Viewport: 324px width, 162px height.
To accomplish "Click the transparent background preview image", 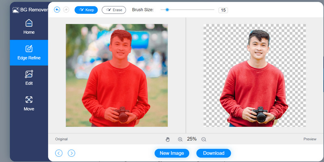I will tap(254, 75).
